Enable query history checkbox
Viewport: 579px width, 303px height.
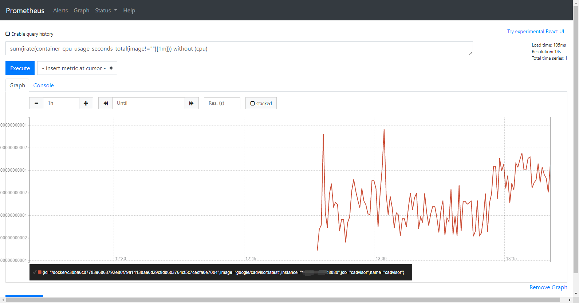pyautogui.click(x=8, y=34)
